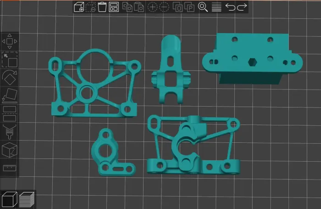Image resolution: width=321 pixels, height=209 pixels.
Task: Switch to sliced layers preview view
Action: pyautogui.click(x=27, y=199)
